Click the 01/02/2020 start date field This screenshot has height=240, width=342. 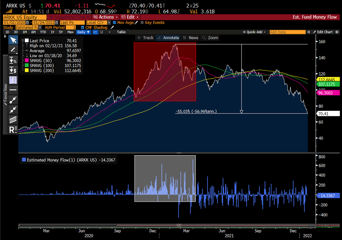pyautogui.click(x=14, y=23)
